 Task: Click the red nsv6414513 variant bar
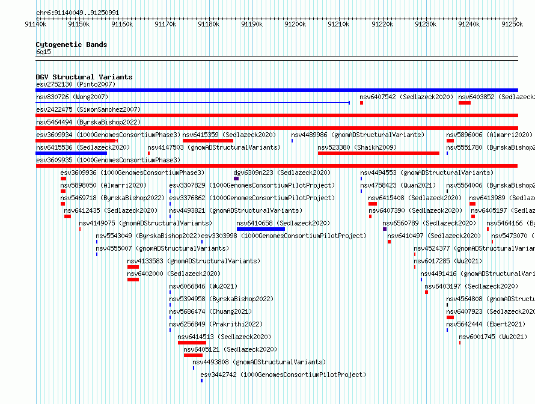pyautogui.click(x=192, y=343)
